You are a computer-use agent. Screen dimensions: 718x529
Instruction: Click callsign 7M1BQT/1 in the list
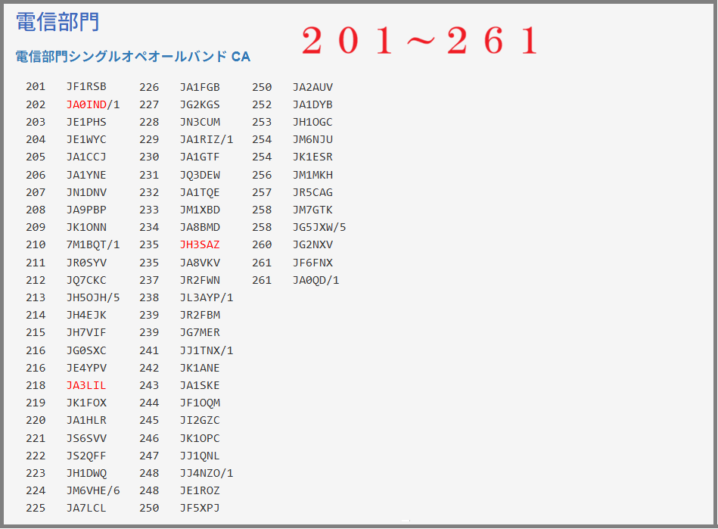(93, 245)
